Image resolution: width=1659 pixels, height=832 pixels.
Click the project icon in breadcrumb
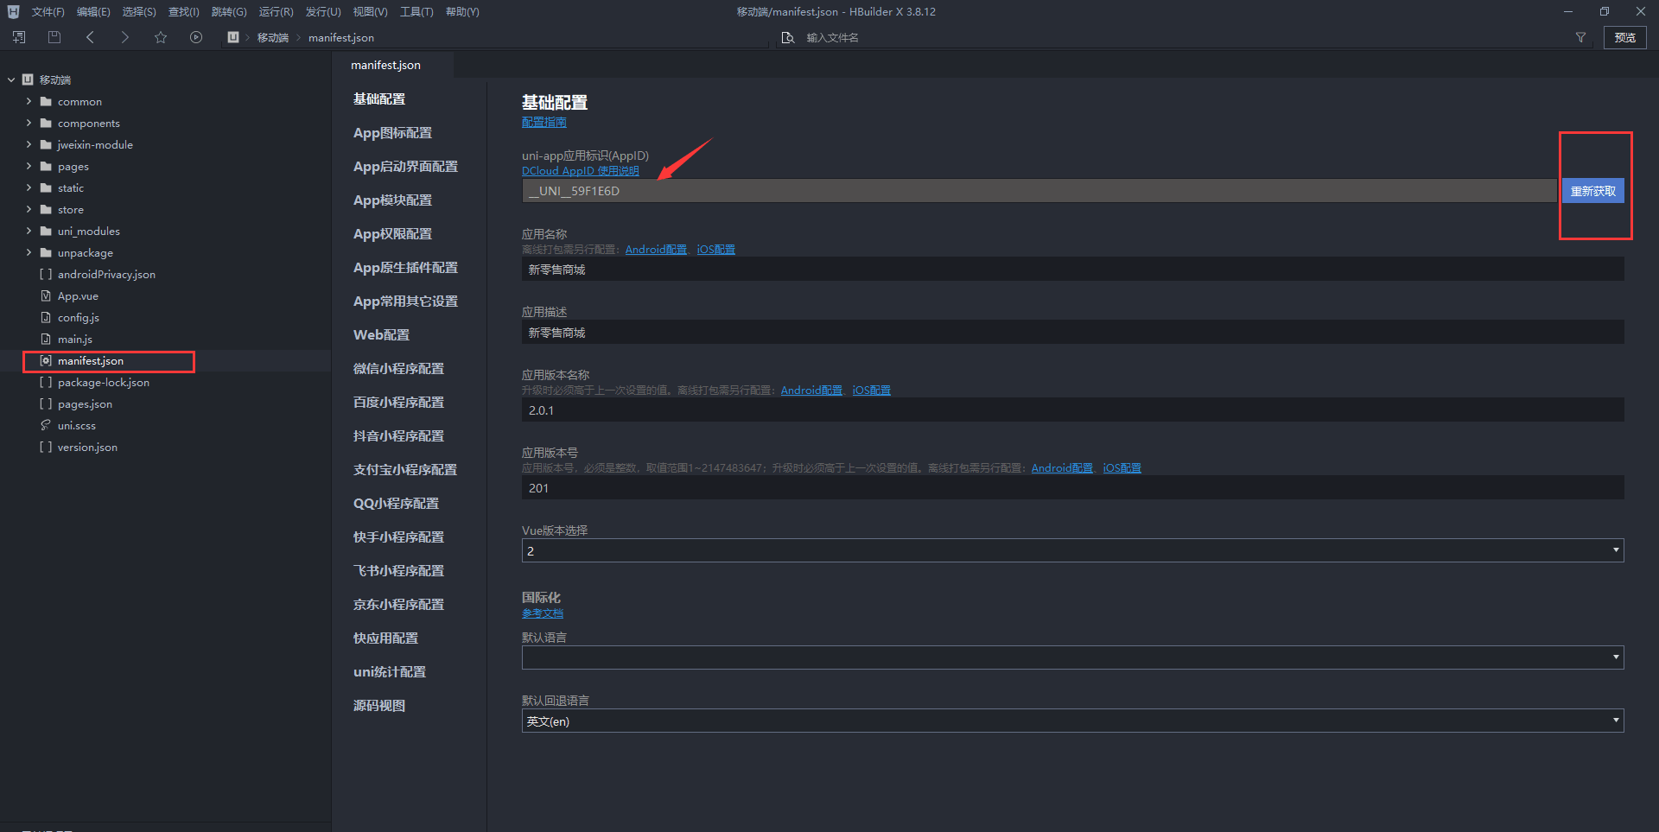tap(233, 37)
